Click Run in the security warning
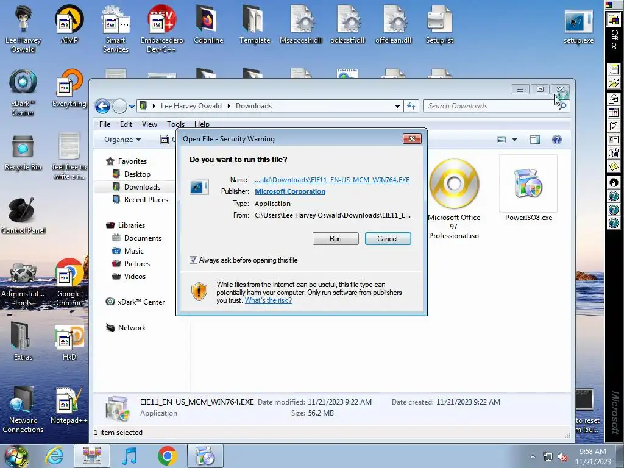 point(336,239)
